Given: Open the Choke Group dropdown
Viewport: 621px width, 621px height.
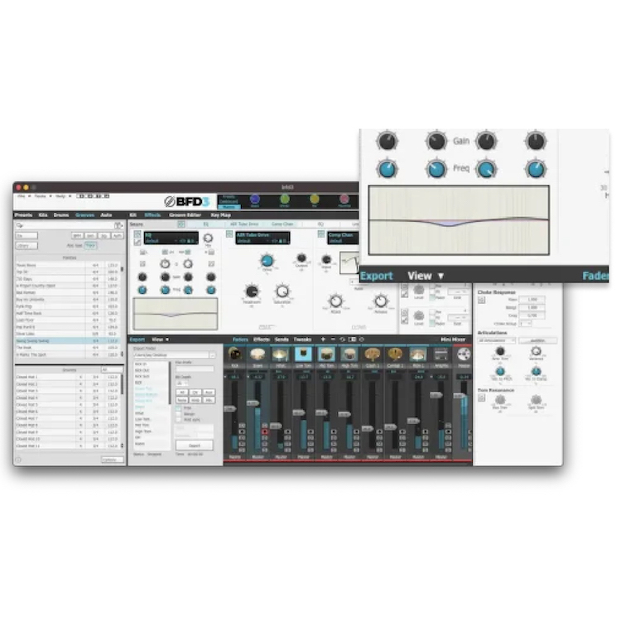Looking at the screenshot, I should pos(525,324).
